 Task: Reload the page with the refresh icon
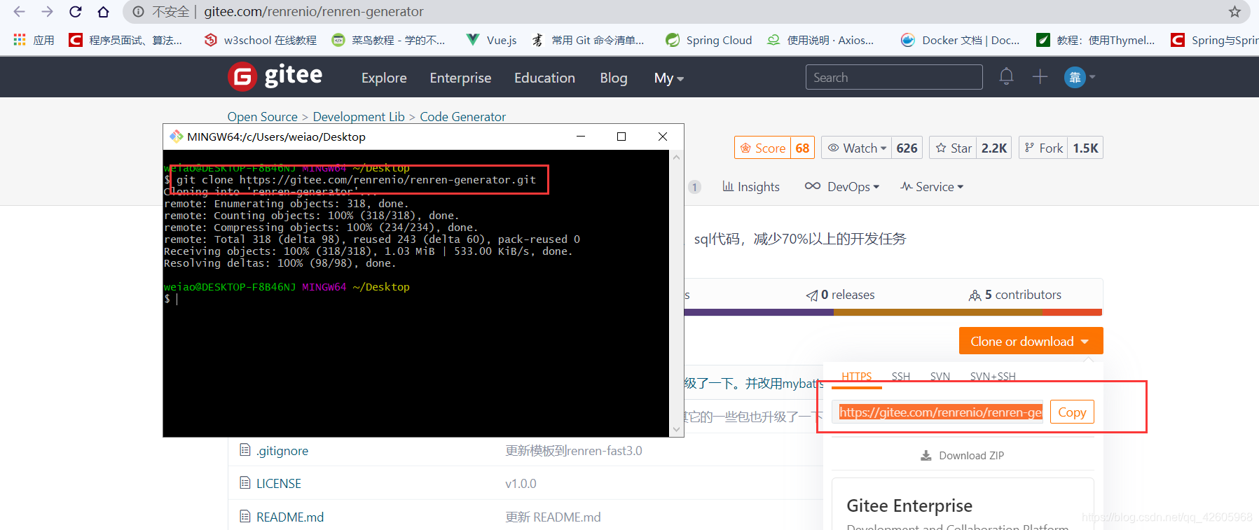pyautogui.click(x=75, y=12)
